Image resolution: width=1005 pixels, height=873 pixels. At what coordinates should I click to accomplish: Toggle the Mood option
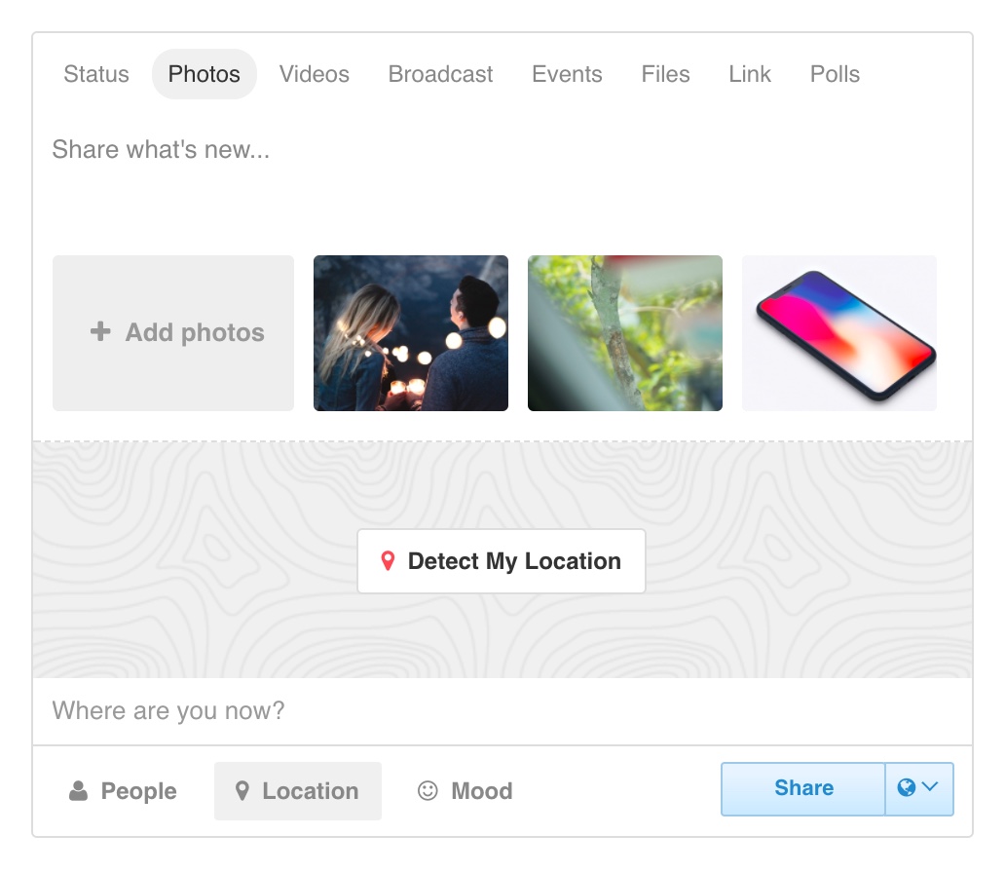tap(465, 791)
